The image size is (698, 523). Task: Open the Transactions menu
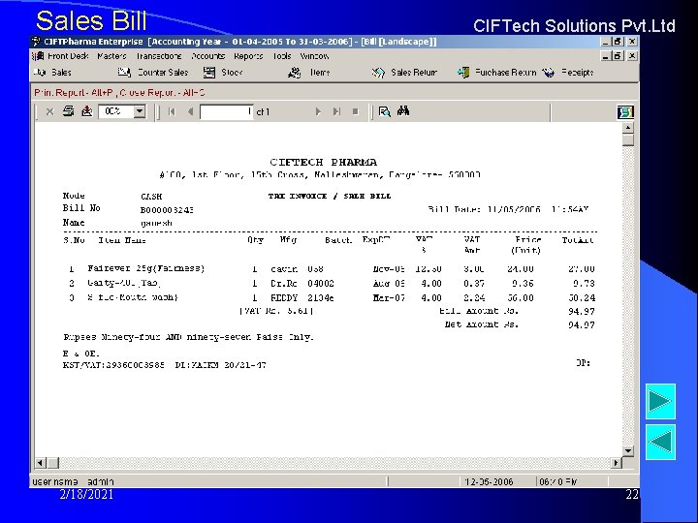tap(159, 56)
